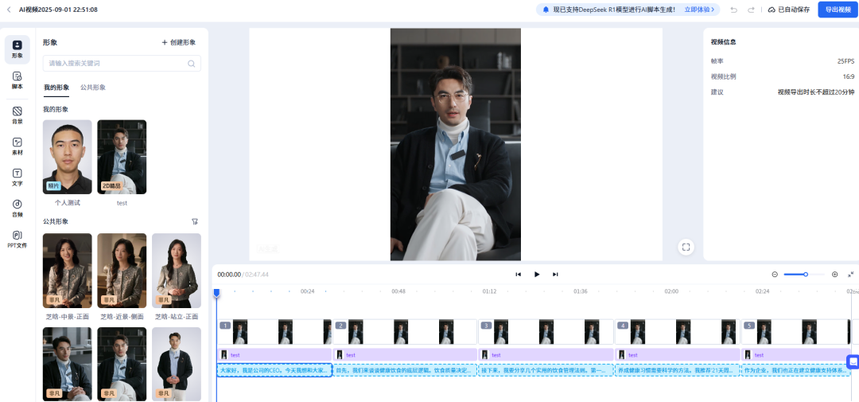This screenshot has height=402, width=859.
Task: Filter public avatars with funnel icon
Action: 195,221
